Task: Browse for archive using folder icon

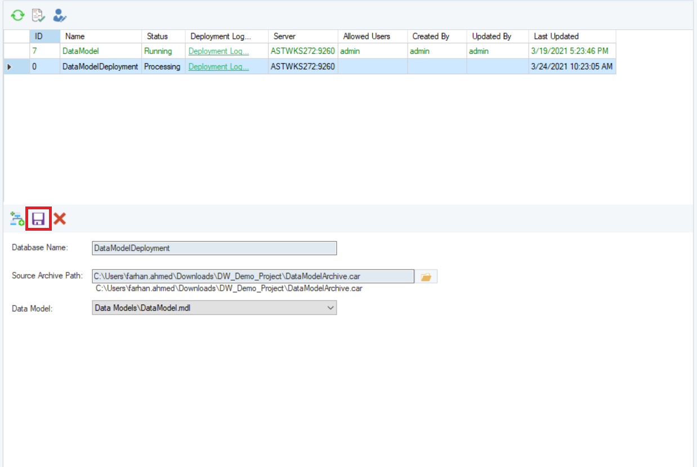Action: (426, 276)
